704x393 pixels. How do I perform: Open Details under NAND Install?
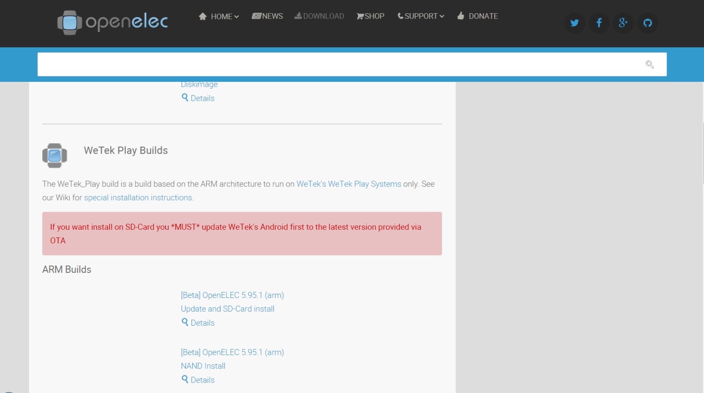203,380
